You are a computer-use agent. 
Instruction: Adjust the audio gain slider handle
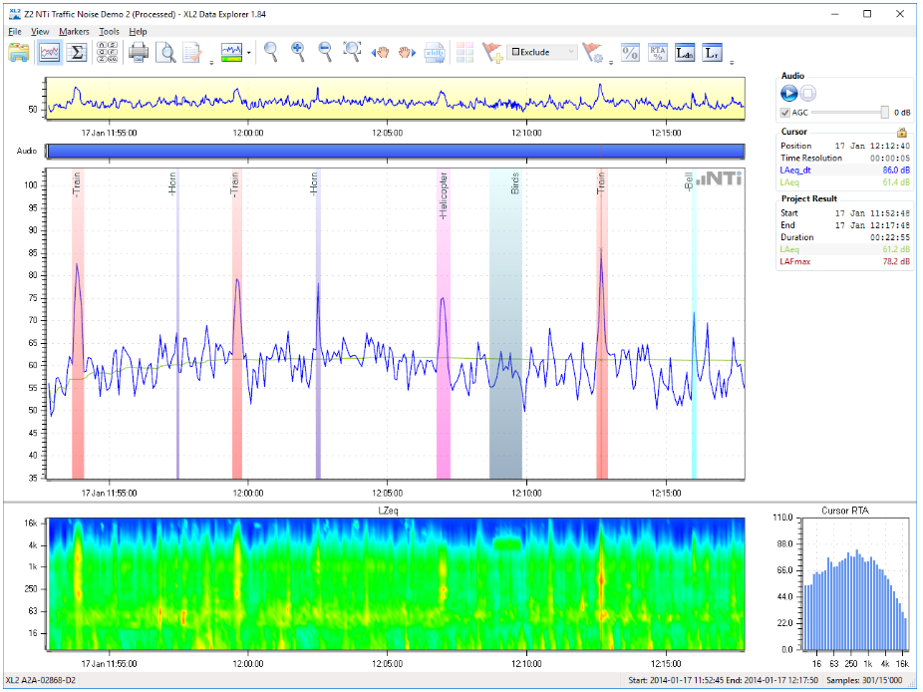click(883, 113)
